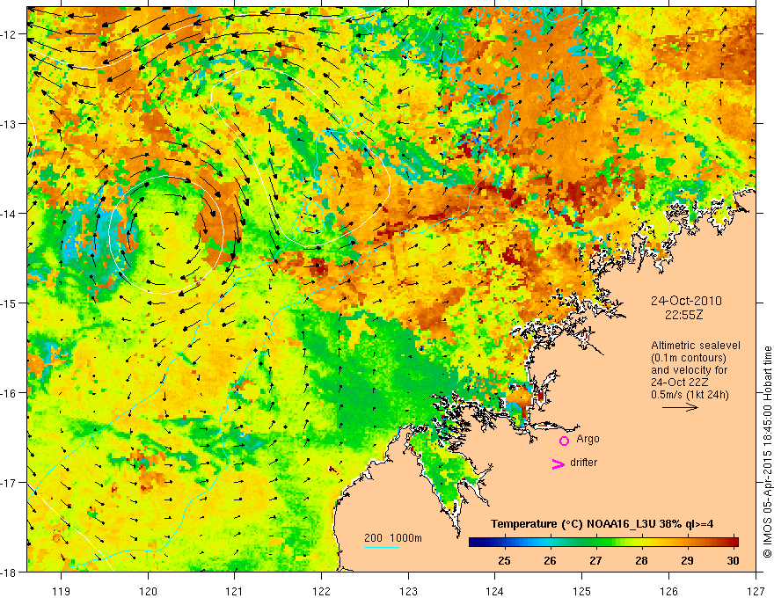Click the temperature color scale bar

point(603,543)
